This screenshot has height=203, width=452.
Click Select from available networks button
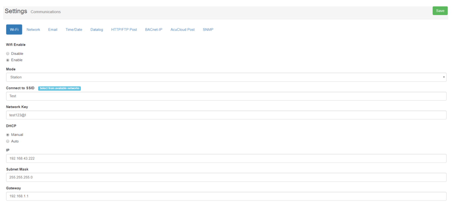[59, 88]
